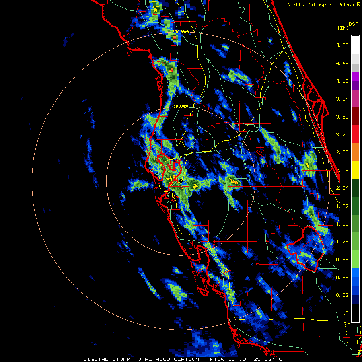This screenshot has height=362, width=362.
Task: Click the 50 NMI range ring label
Action: 181,107
